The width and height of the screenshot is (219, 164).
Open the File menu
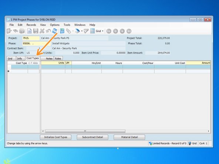(11, 25)
